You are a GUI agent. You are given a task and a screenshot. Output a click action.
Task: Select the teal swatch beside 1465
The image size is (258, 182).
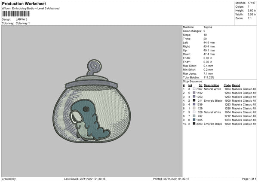194,120
